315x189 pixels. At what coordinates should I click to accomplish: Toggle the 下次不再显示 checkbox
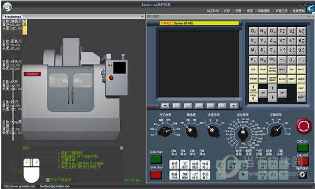(48, 180)
